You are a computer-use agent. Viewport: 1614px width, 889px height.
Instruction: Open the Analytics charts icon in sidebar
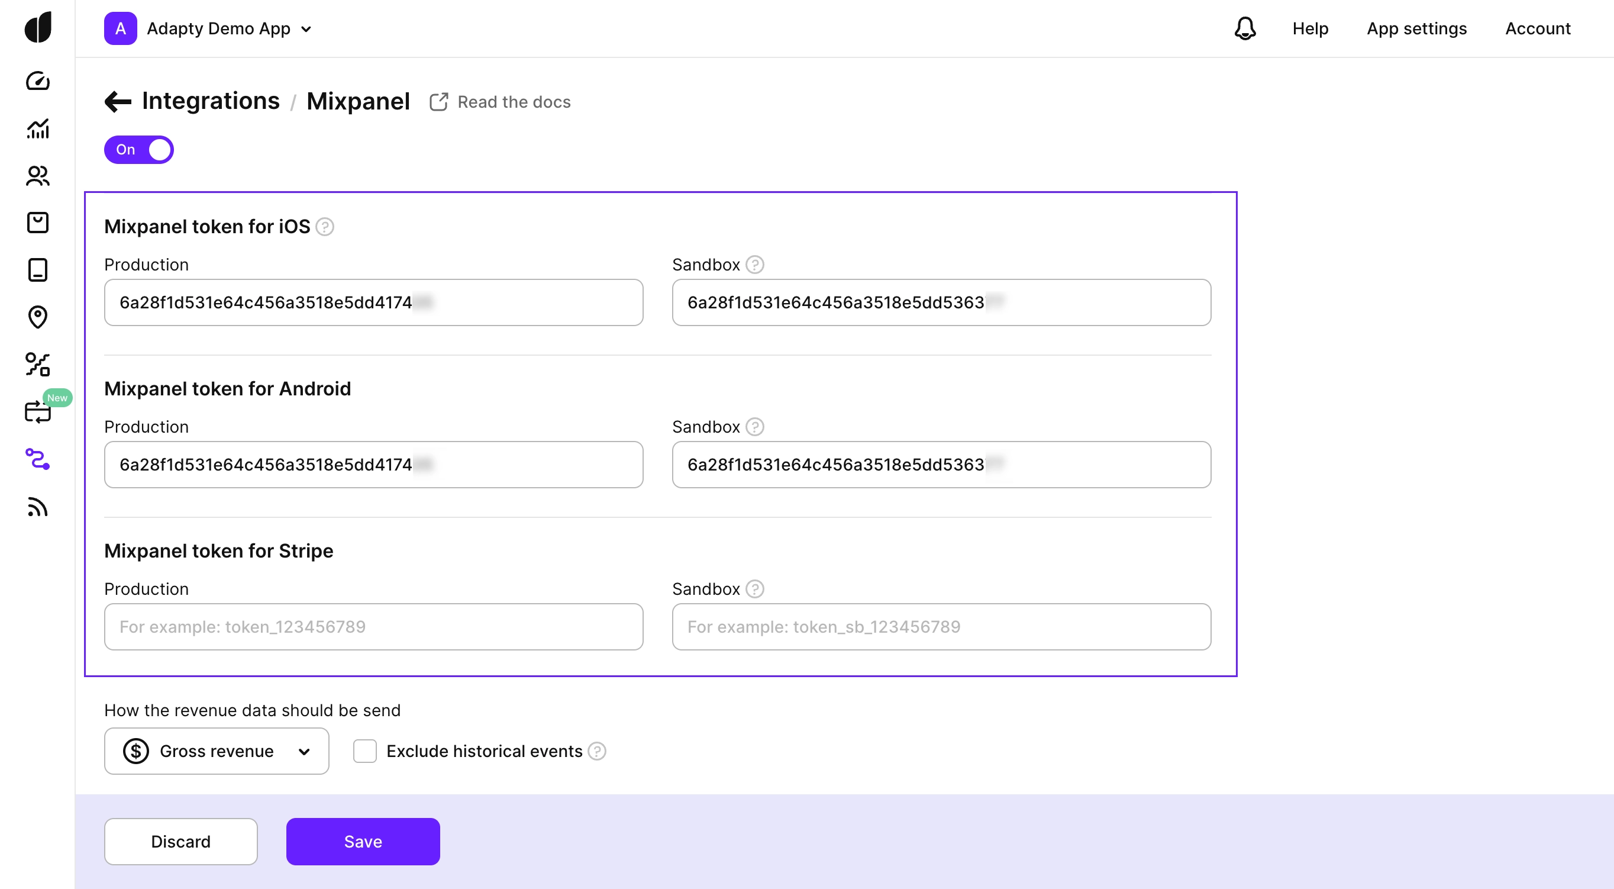click(x=38, y=129)
